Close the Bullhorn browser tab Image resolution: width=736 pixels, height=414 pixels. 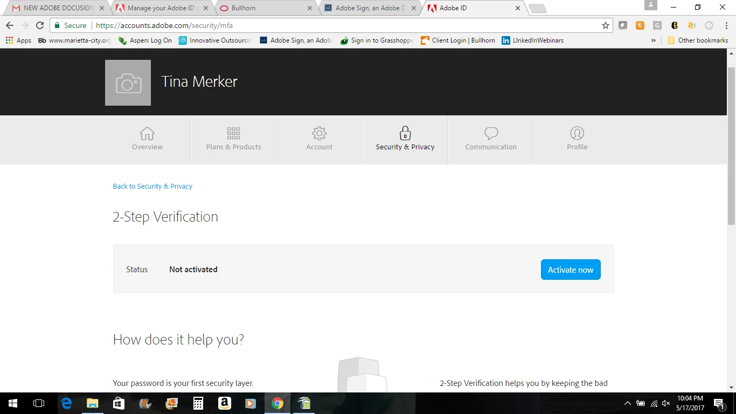click(x=309, y=8)
